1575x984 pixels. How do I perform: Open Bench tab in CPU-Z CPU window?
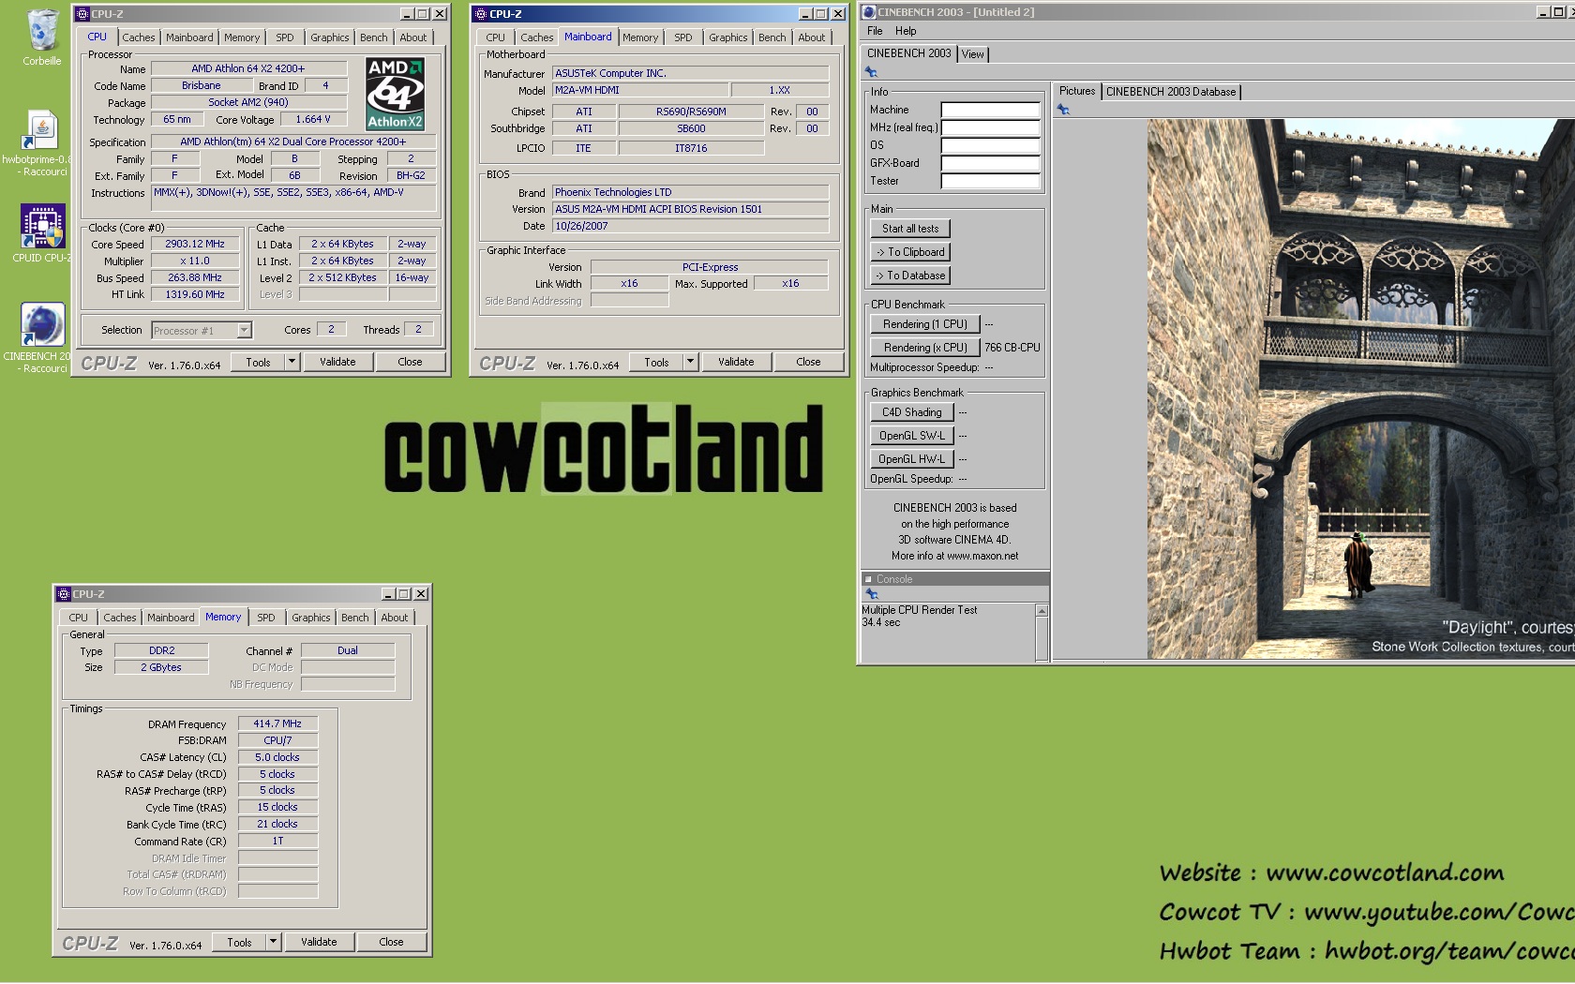[374, 37]
